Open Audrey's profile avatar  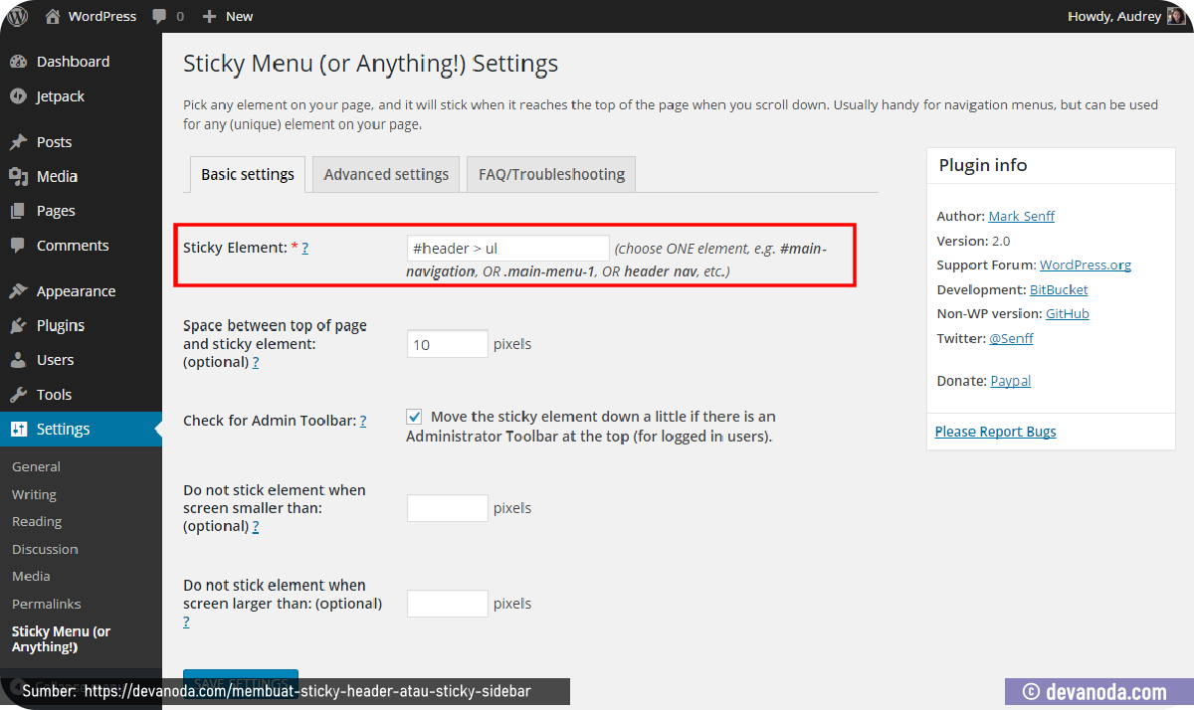click(x=1176, y=16)
